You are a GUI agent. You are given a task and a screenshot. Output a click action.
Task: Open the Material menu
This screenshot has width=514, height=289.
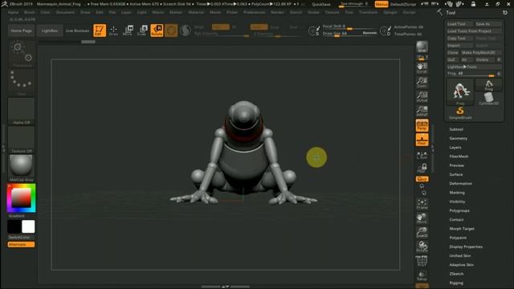(196, 12)
